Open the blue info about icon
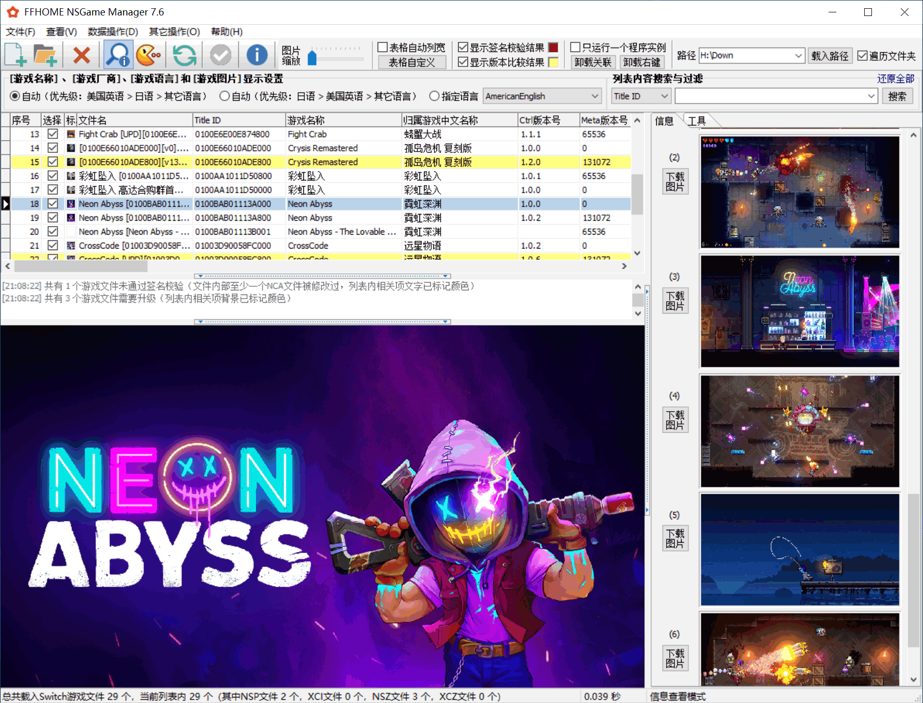This screenshot has width=923, height=703. (x=256, y=55)
